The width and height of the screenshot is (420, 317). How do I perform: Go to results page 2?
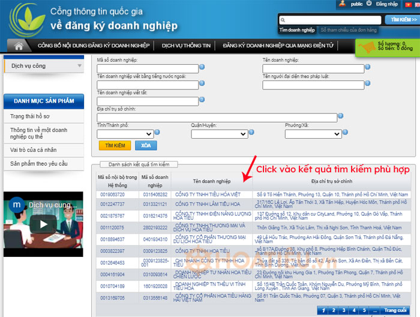(x=335, y=310)
